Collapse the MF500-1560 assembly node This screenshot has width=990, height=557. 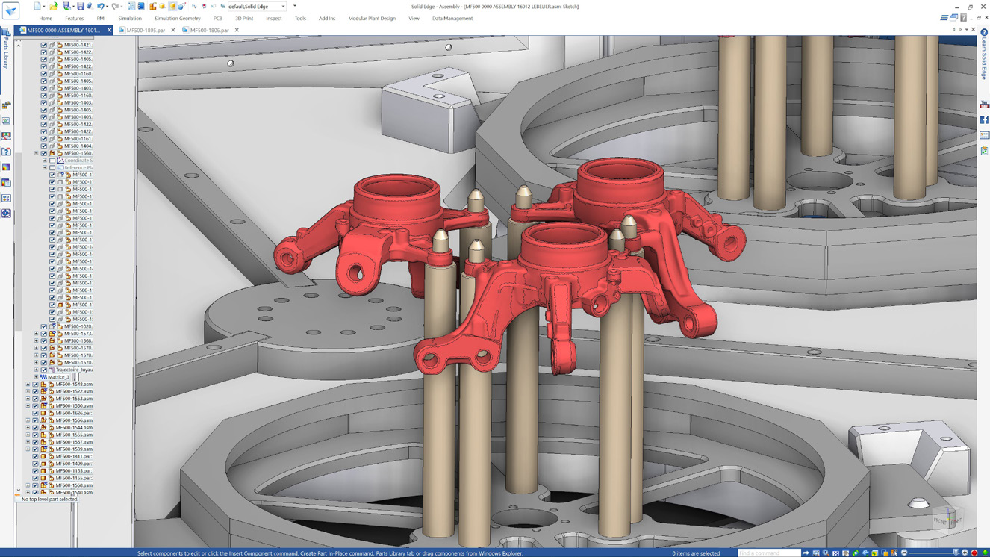click(x=37, y=152)
